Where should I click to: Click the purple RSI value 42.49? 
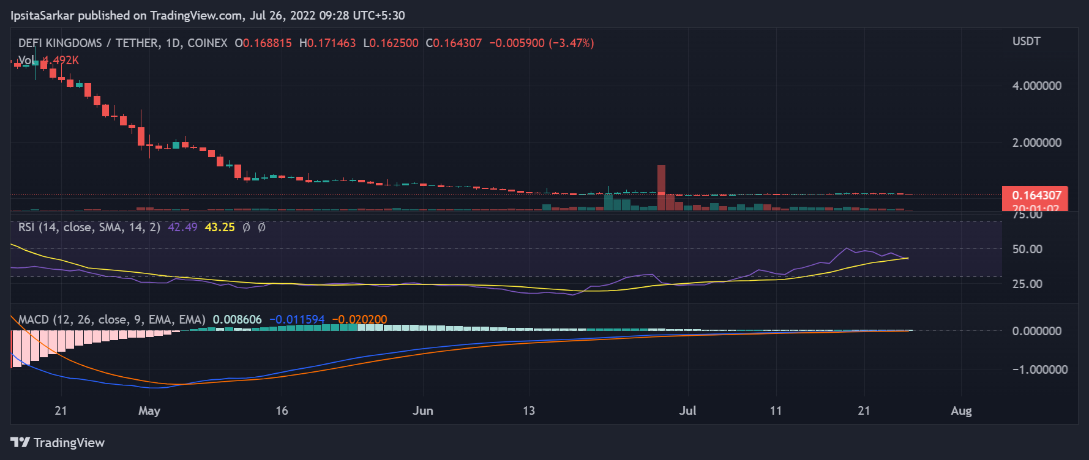coord(182,227)
